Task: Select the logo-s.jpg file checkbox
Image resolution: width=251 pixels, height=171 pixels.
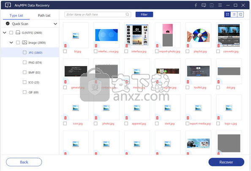Action: 218,124
